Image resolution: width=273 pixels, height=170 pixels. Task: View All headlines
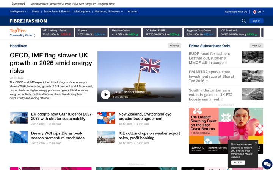[174, 46]
